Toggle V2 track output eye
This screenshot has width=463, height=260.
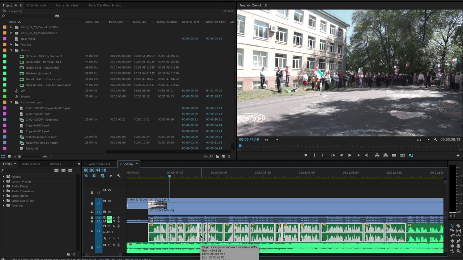coord(109,201)
